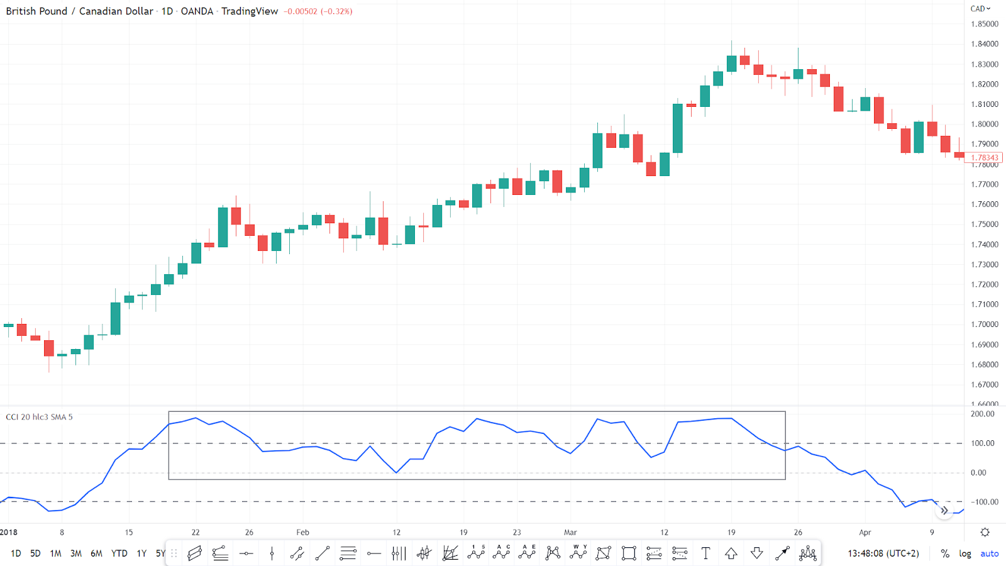Switch to the 6M time range
The image size is (1006, 566).
[x=96, y=553]
